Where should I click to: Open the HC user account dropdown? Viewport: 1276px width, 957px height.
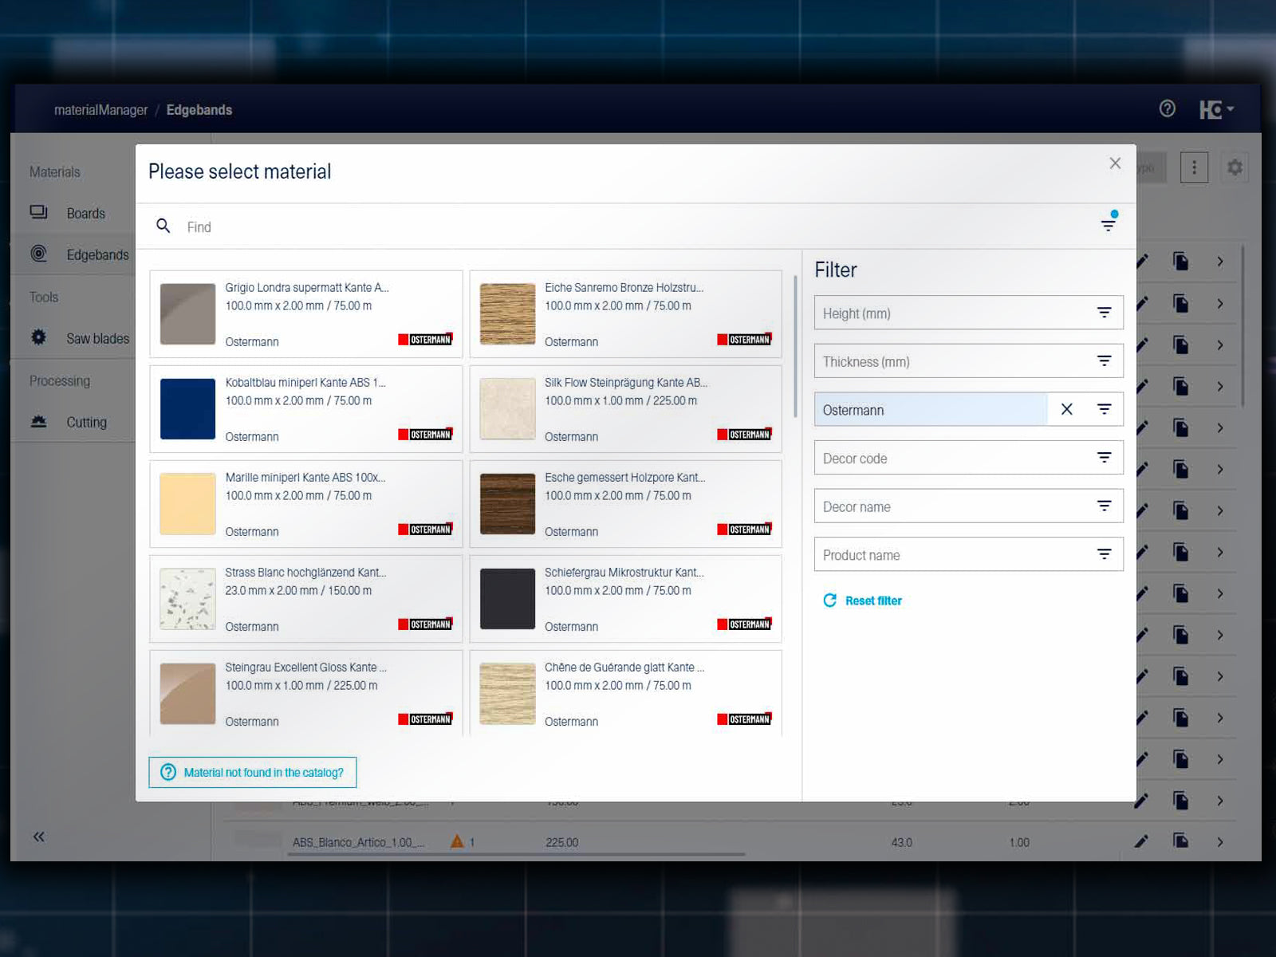coord(1216,109)
